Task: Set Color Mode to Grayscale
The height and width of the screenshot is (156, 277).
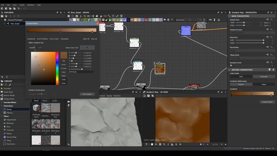Action: pyautogui.click(x=264, y=77)
